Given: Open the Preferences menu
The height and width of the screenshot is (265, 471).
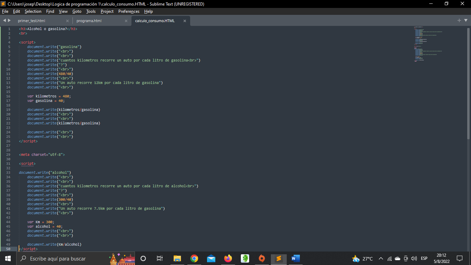Looking at the screenshot, I should 129,11.
